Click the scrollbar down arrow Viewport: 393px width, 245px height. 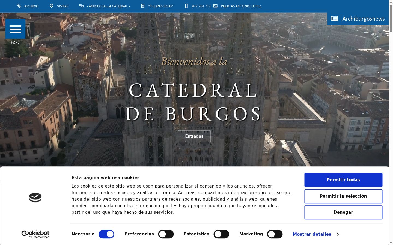[x=391, y=243]
